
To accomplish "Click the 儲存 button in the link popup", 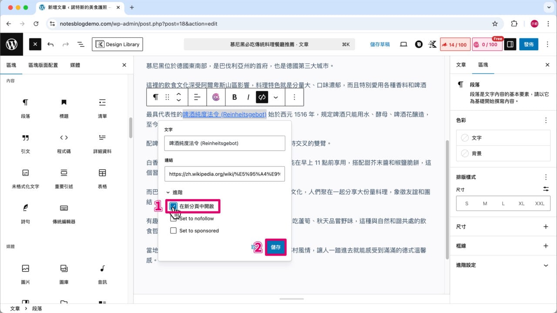I will click(x=275, y=247).
